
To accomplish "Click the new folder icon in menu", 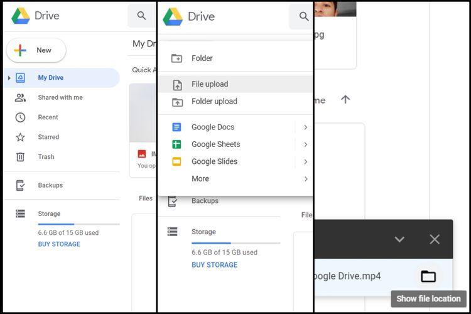I will [176, 58].
